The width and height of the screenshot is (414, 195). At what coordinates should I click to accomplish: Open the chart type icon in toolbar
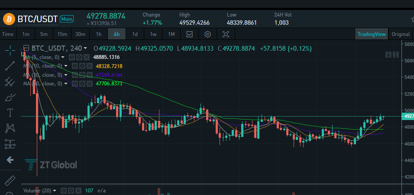click(189, 34)
